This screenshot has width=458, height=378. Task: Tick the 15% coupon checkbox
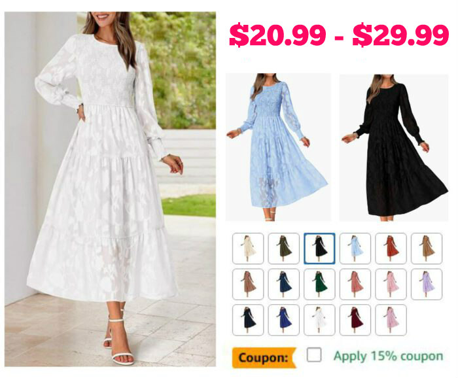click(x=314, y=354)
